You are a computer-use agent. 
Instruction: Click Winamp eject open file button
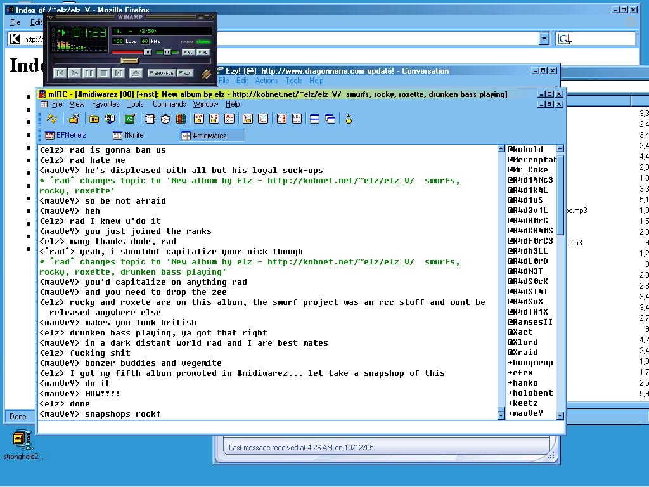(x=136, y=74)
